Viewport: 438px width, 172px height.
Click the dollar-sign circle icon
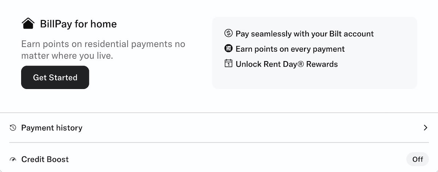pyautogui.click(x=228, y=33)
